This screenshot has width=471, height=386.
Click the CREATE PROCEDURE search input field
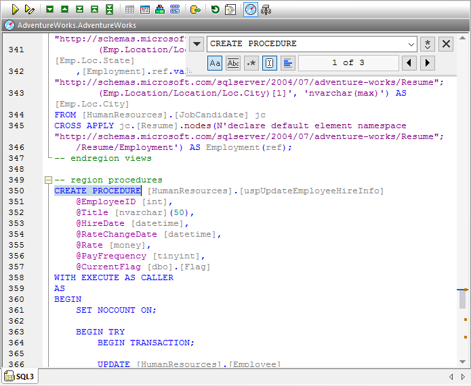click(x=305, y=44)
